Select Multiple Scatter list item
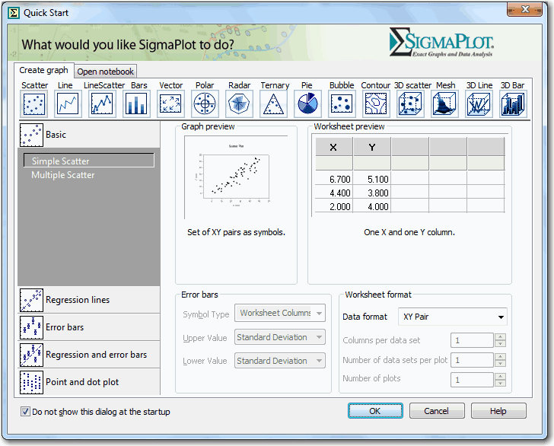Viewport: 554px width, 446px height. 63,175
